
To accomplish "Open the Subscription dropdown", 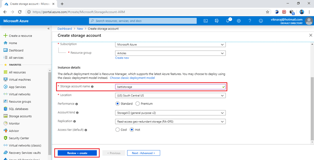I will (170, 45).
